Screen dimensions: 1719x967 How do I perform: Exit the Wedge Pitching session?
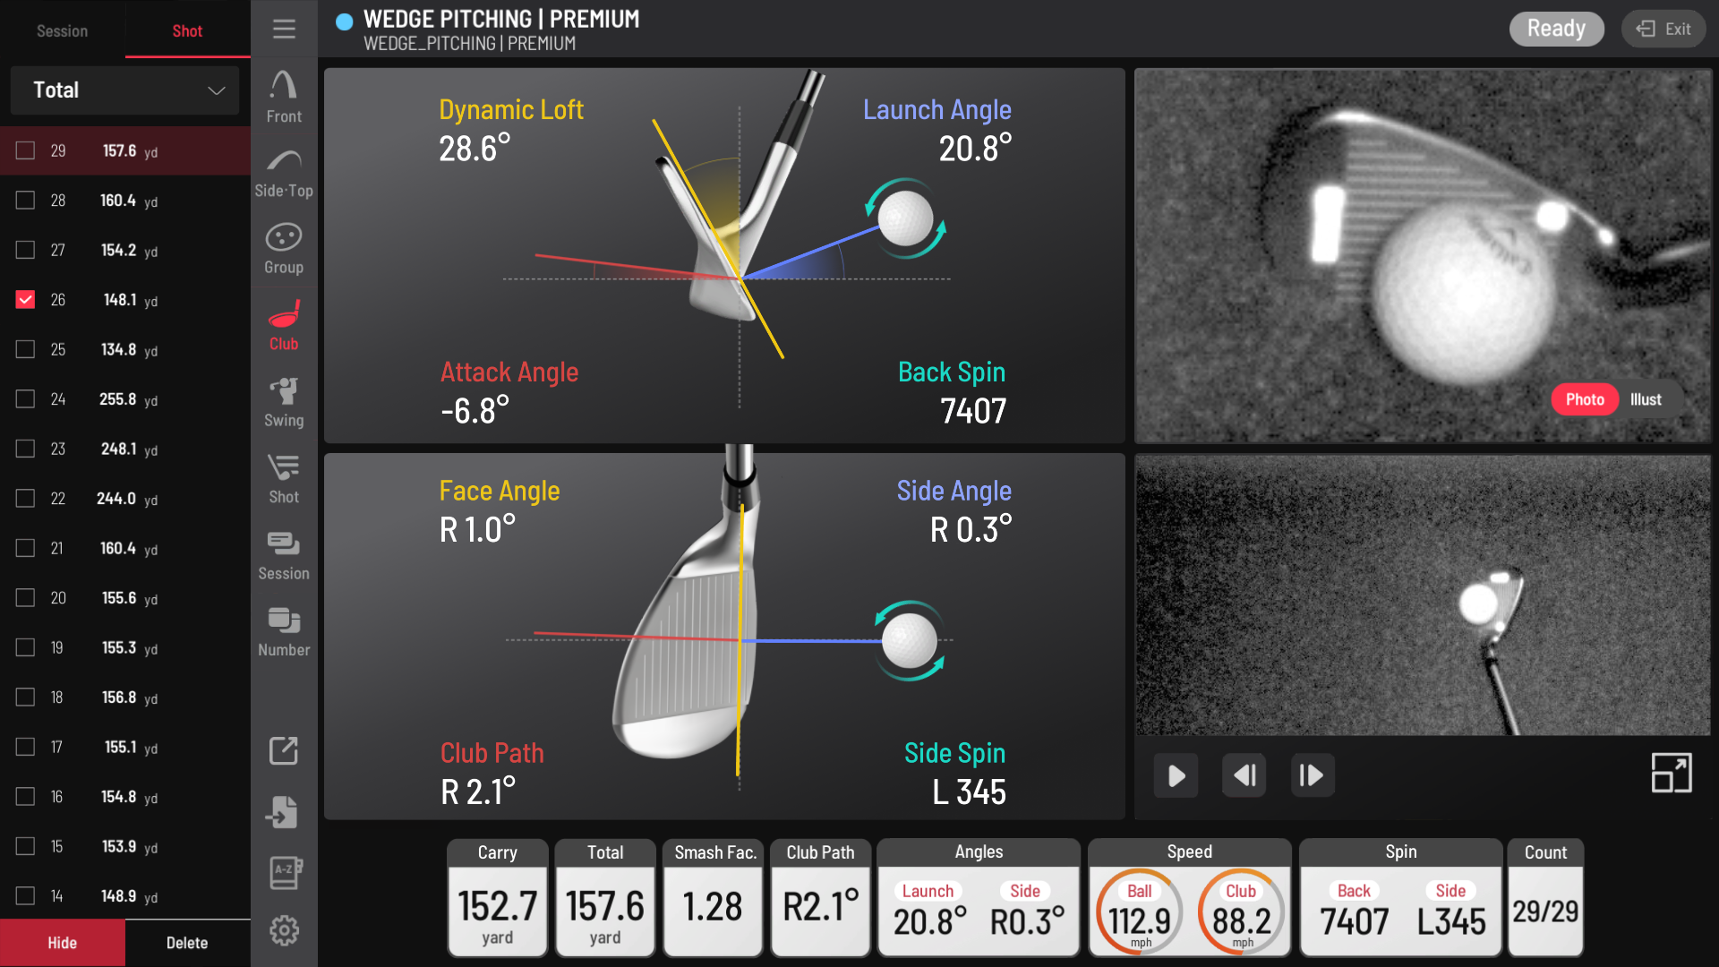tap(1663, 29)
